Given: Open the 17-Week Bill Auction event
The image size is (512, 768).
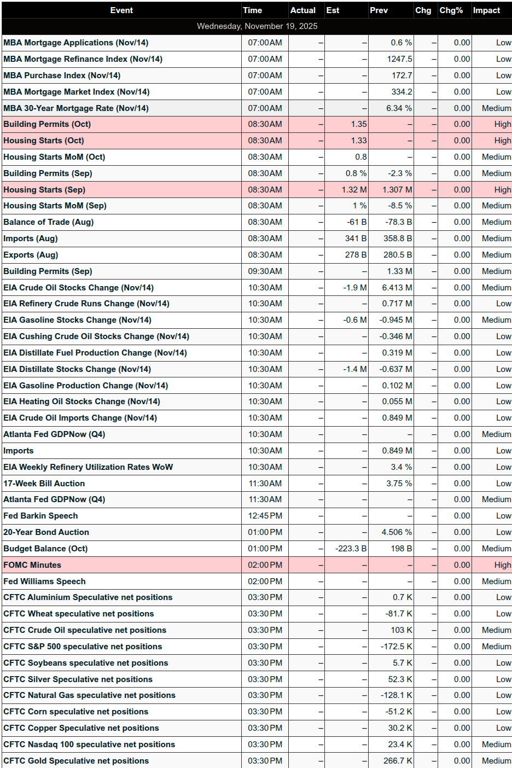Looking at the screenshot, I should point(44,484).
